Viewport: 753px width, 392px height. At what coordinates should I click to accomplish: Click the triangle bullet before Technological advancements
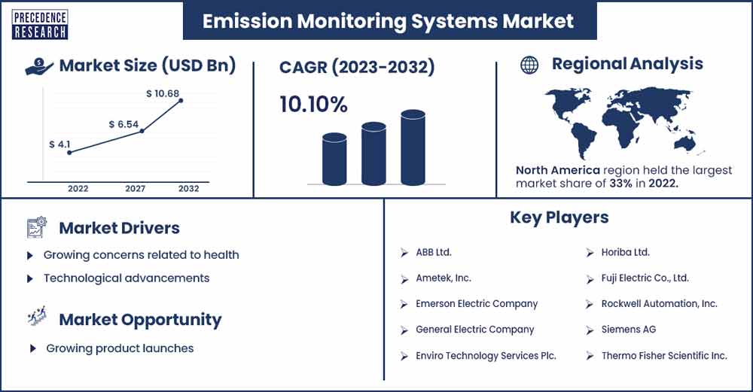pyautogui.click(x=30, y=279)
